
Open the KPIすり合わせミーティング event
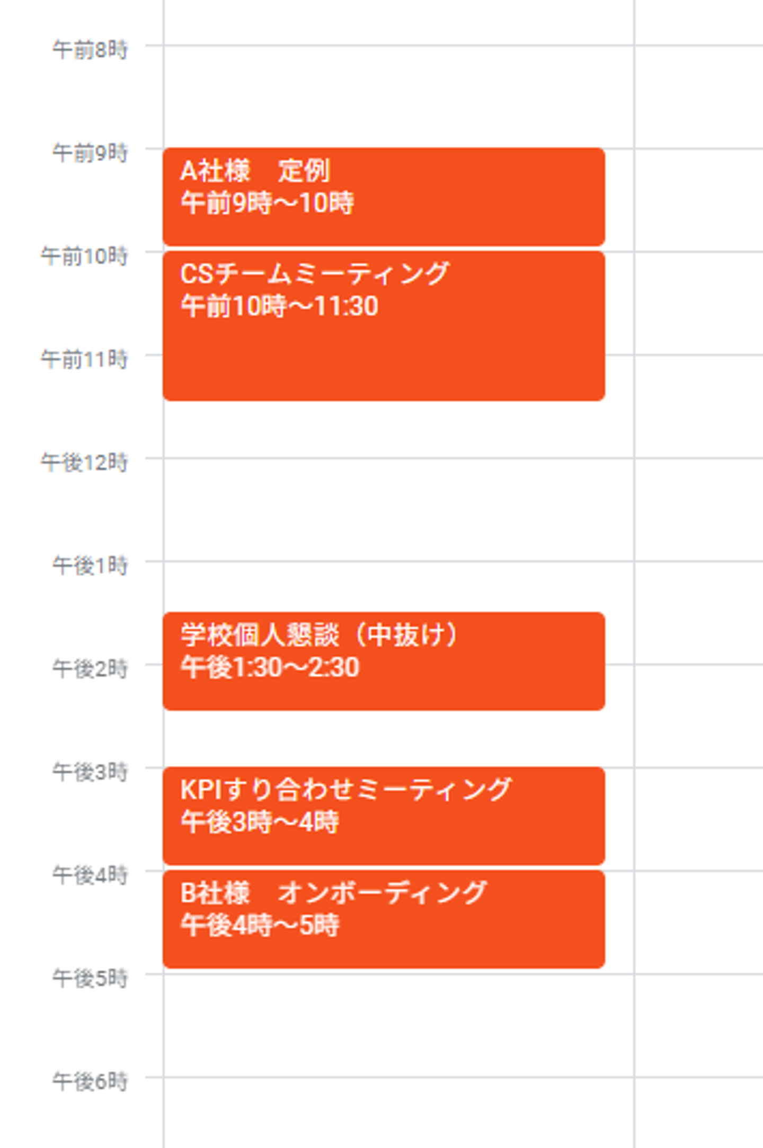[x=384, y=815]
